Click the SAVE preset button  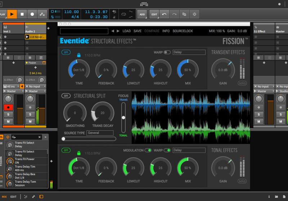coord(138,31)
